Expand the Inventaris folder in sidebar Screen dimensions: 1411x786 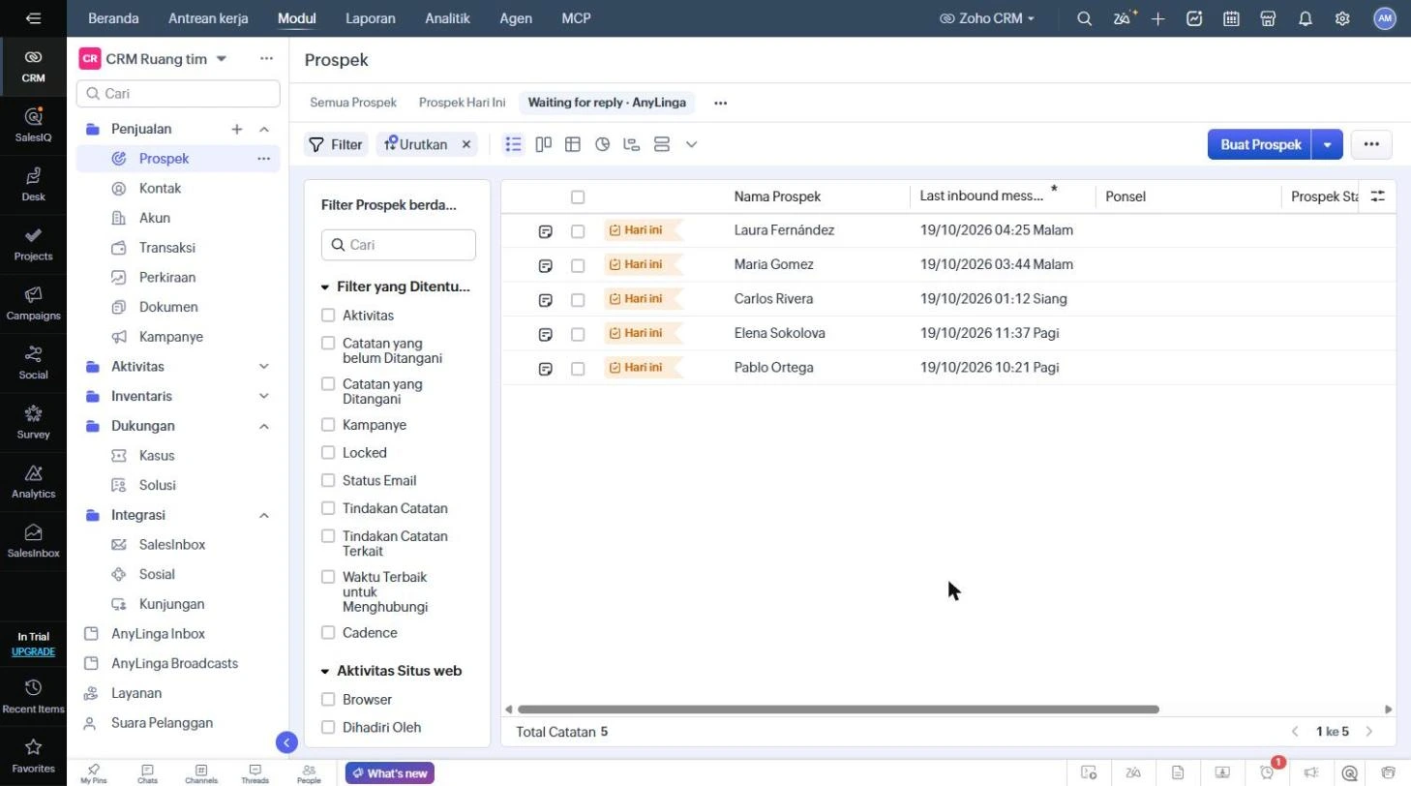(x=264, y=397)
